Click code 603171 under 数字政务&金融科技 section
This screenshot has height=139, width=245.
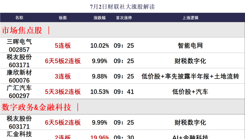click(19, 127)
